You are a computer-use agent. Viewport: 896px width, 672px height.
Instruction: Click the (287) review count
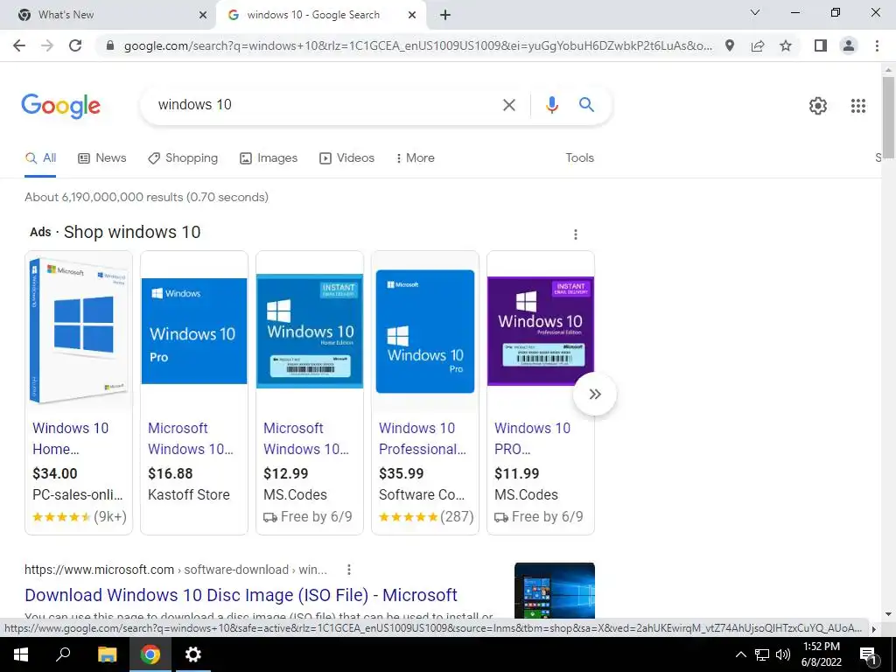[x=457, y=516]
